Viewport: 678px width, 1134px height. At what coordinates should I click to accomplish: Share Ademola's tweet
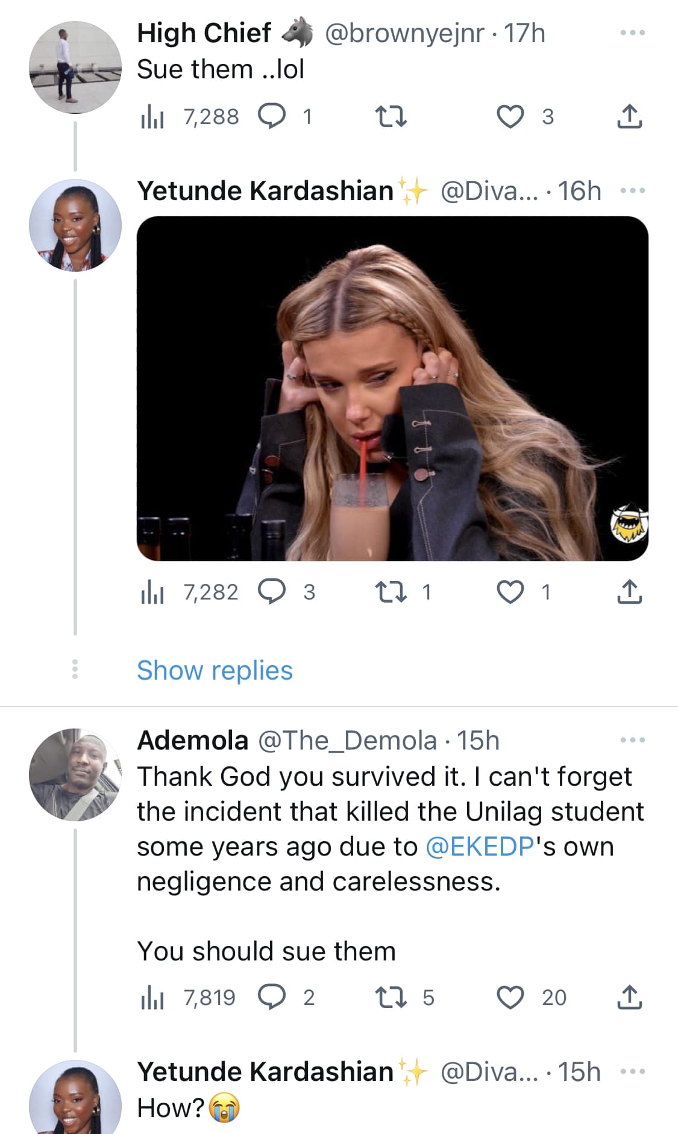pyautogui.click(x=629, y=998)
